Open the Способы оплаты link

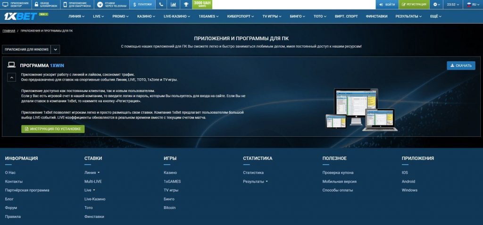coord(338,190)
